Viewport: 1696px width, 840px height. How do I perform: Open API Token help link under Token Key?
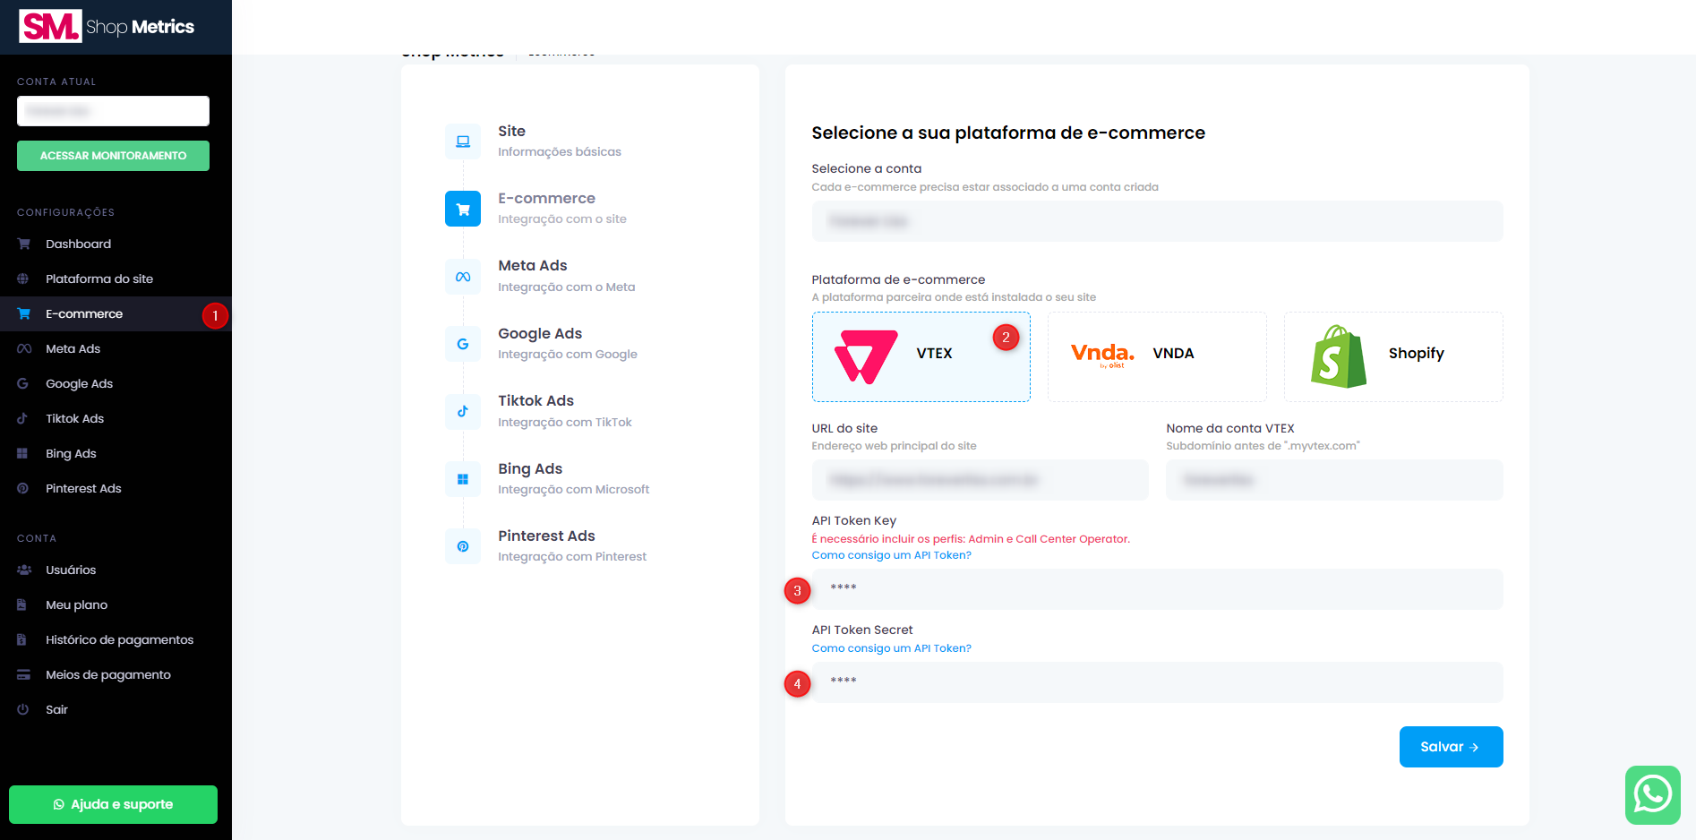[891, 555]
